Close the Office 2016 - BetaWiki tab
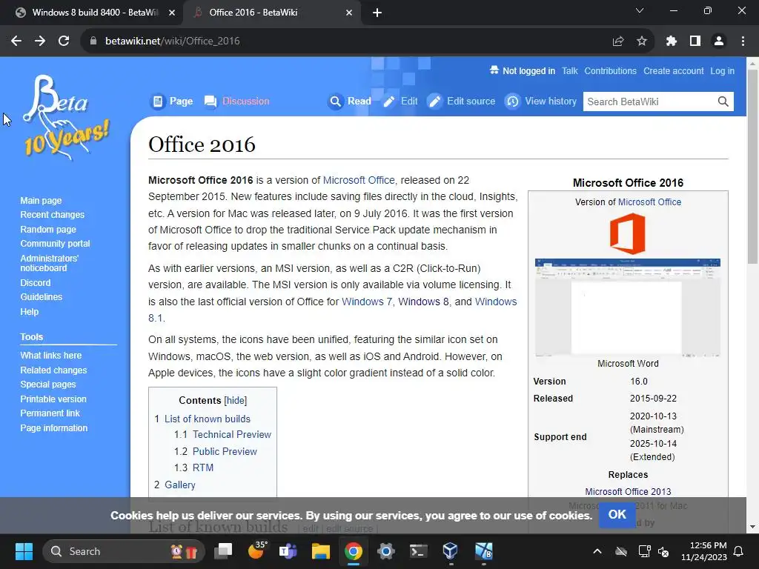Screen dimensions: 759x569 (x=349, y=13)
